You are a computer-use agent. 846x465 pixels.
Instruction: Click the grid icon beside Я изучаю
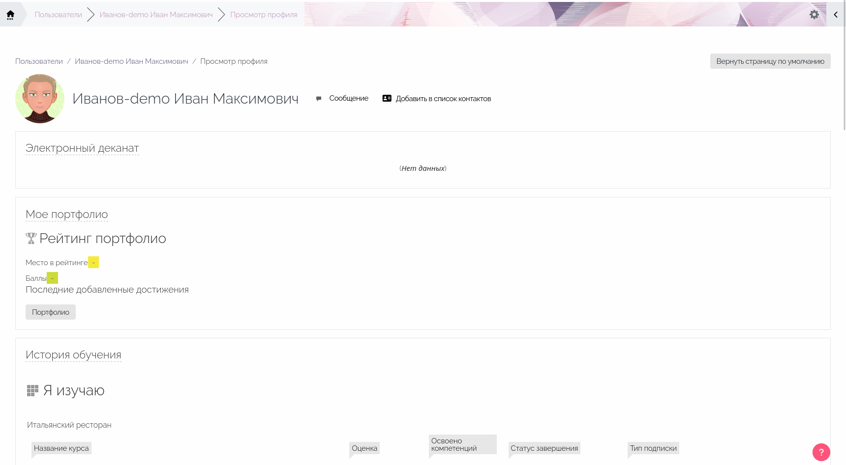point(32,391)
